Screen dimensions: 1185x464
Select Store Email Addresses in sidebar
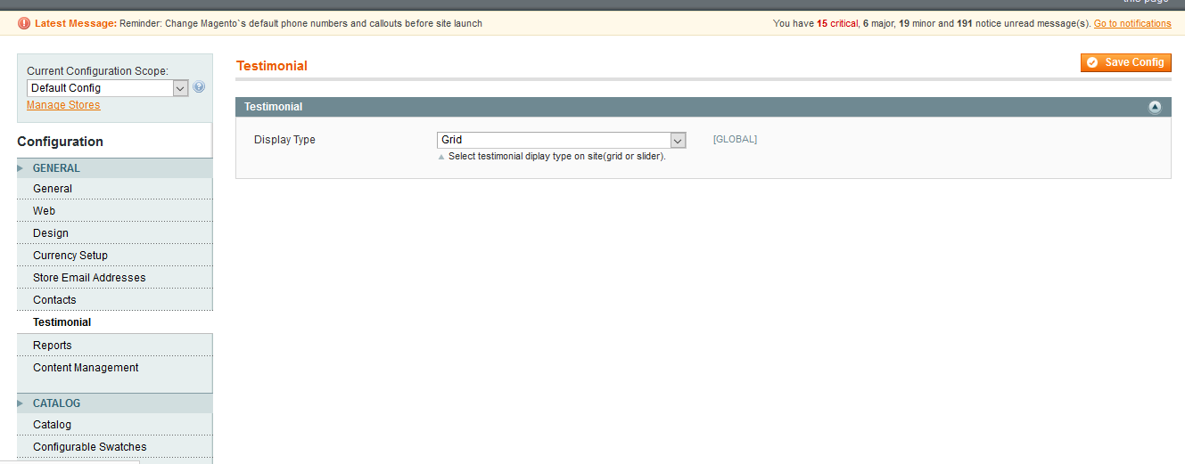tap(89, 278)
